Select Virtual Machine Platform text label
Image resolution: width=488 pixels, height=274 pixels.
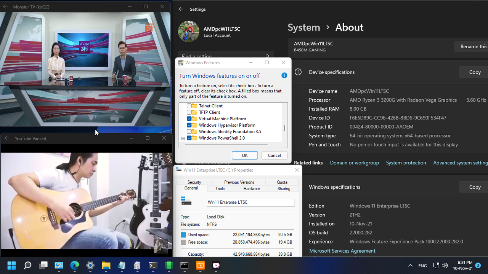point(222,119)
